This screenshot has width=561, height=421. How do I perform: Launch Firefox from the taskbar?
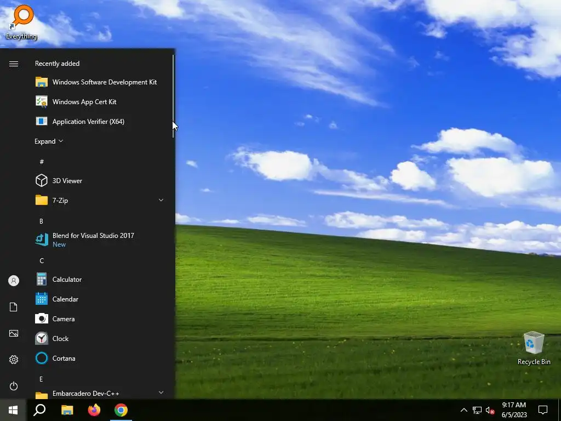tap(94, 410)
